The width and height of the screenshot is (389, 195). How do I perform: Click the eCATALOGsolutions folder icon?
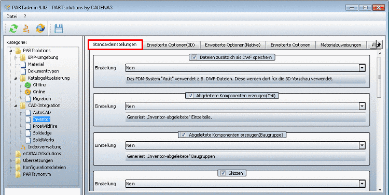[x=18, y=154]
